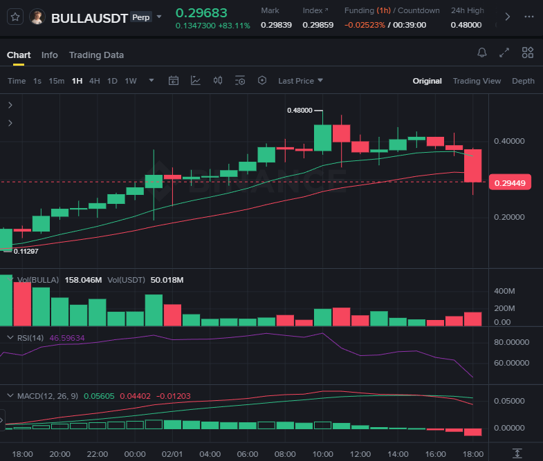This screenshot has width=543, height=461.
Task: Expand the first chart legend chevron
Action: click(x=10, y=105)
